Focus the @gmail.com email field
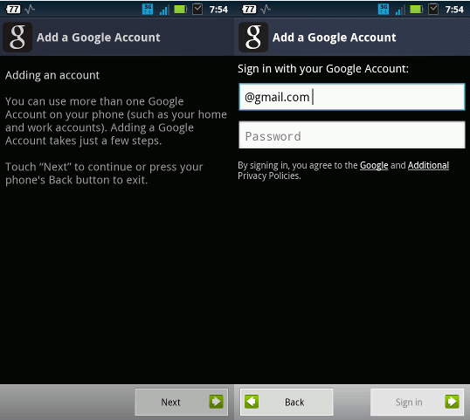The width and height of the screenshot is (470, 420). [x=351, y=97]
